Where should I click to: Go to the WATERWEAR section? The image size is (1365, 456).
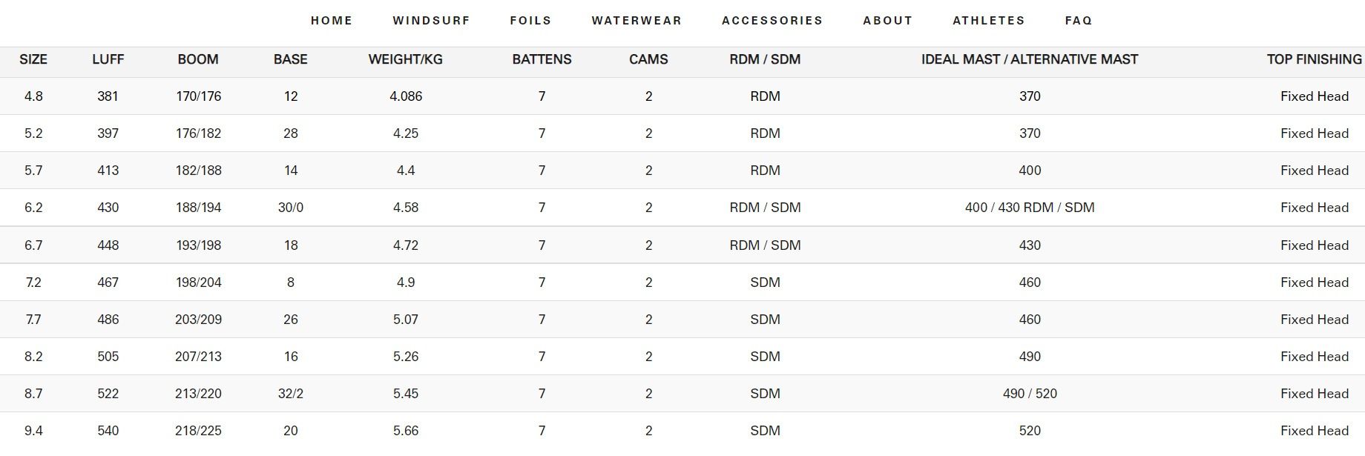tap(637, 21)
